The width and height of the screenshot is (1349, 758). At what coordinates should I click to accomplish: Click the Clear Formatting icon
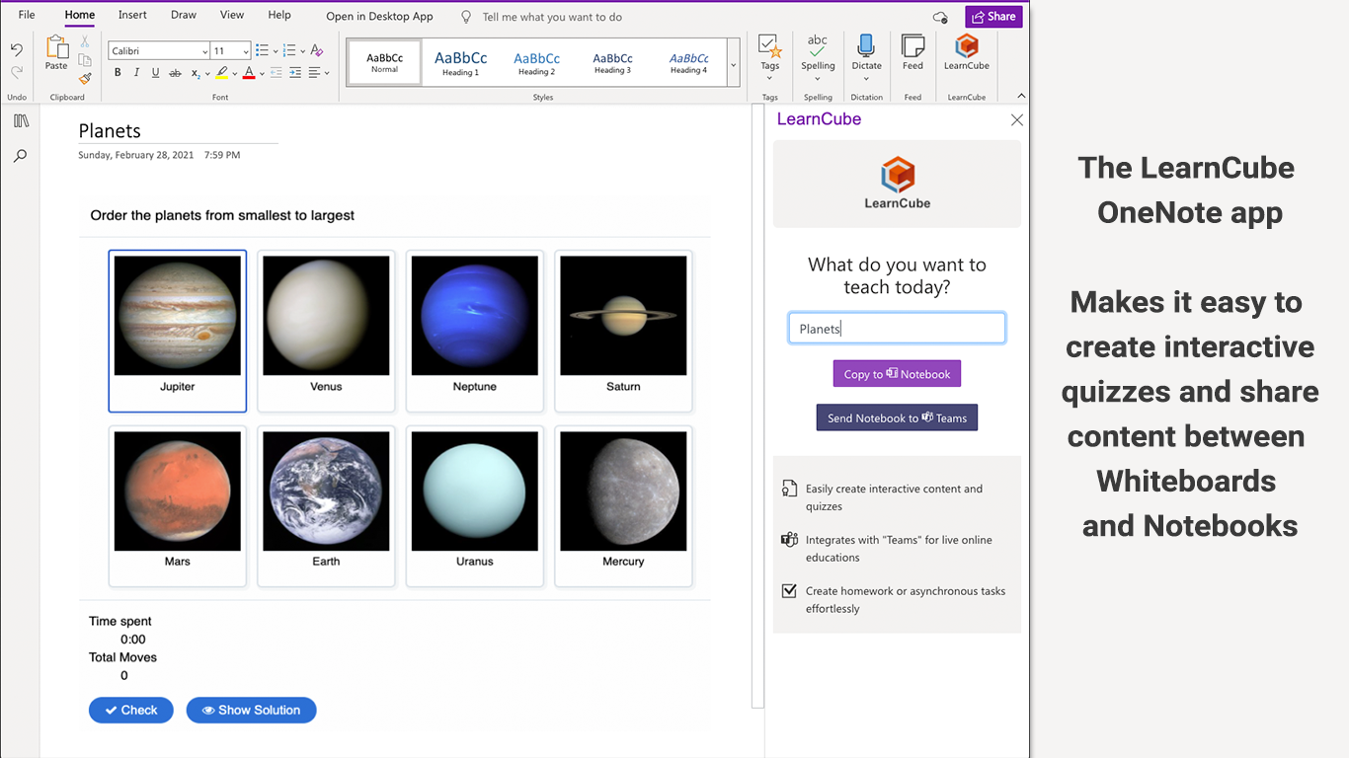point(316,50)
